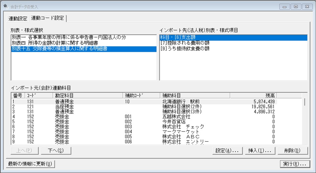The height and width of the screenshot is (173, 316).
Task: Click the 挿入(I)... button
Action: 260,151
